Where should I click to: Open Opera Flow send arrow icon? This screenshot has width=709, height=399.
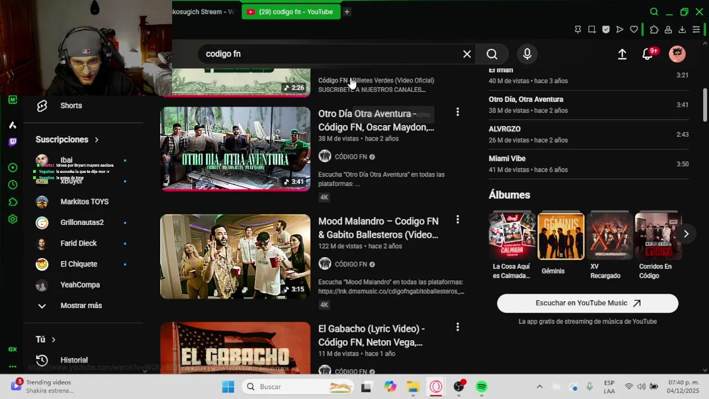tap(620, 29)
